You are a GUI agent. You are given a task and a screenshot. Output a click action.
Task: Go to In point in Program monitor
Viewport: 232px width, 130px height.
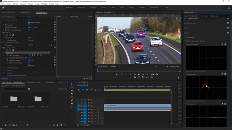[x=130, y=74]
